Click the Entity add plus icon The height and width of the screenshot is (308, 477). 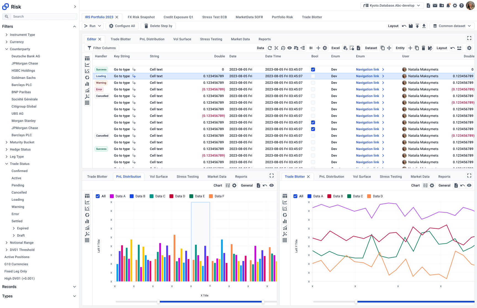point(410,48)
